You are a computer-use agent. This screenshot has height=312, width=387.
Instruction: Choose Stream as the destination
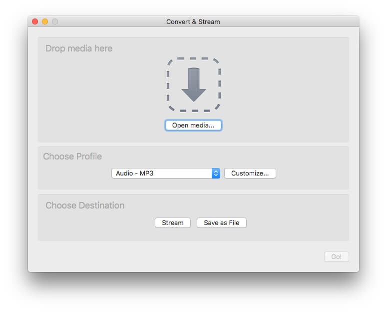point(172,223)
